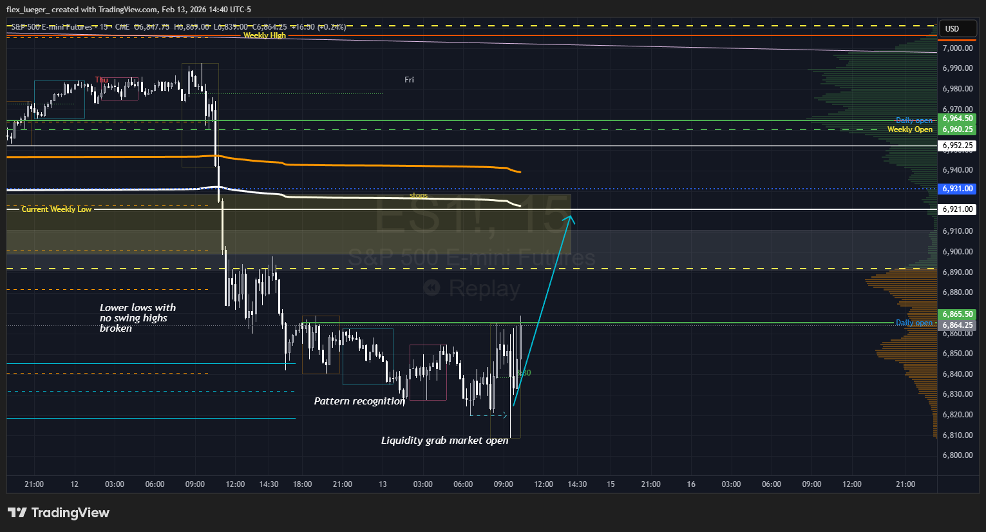Select the "Pattern recognition" text annotation
This screenshot has height=532, width=986.
click(359, 401)
